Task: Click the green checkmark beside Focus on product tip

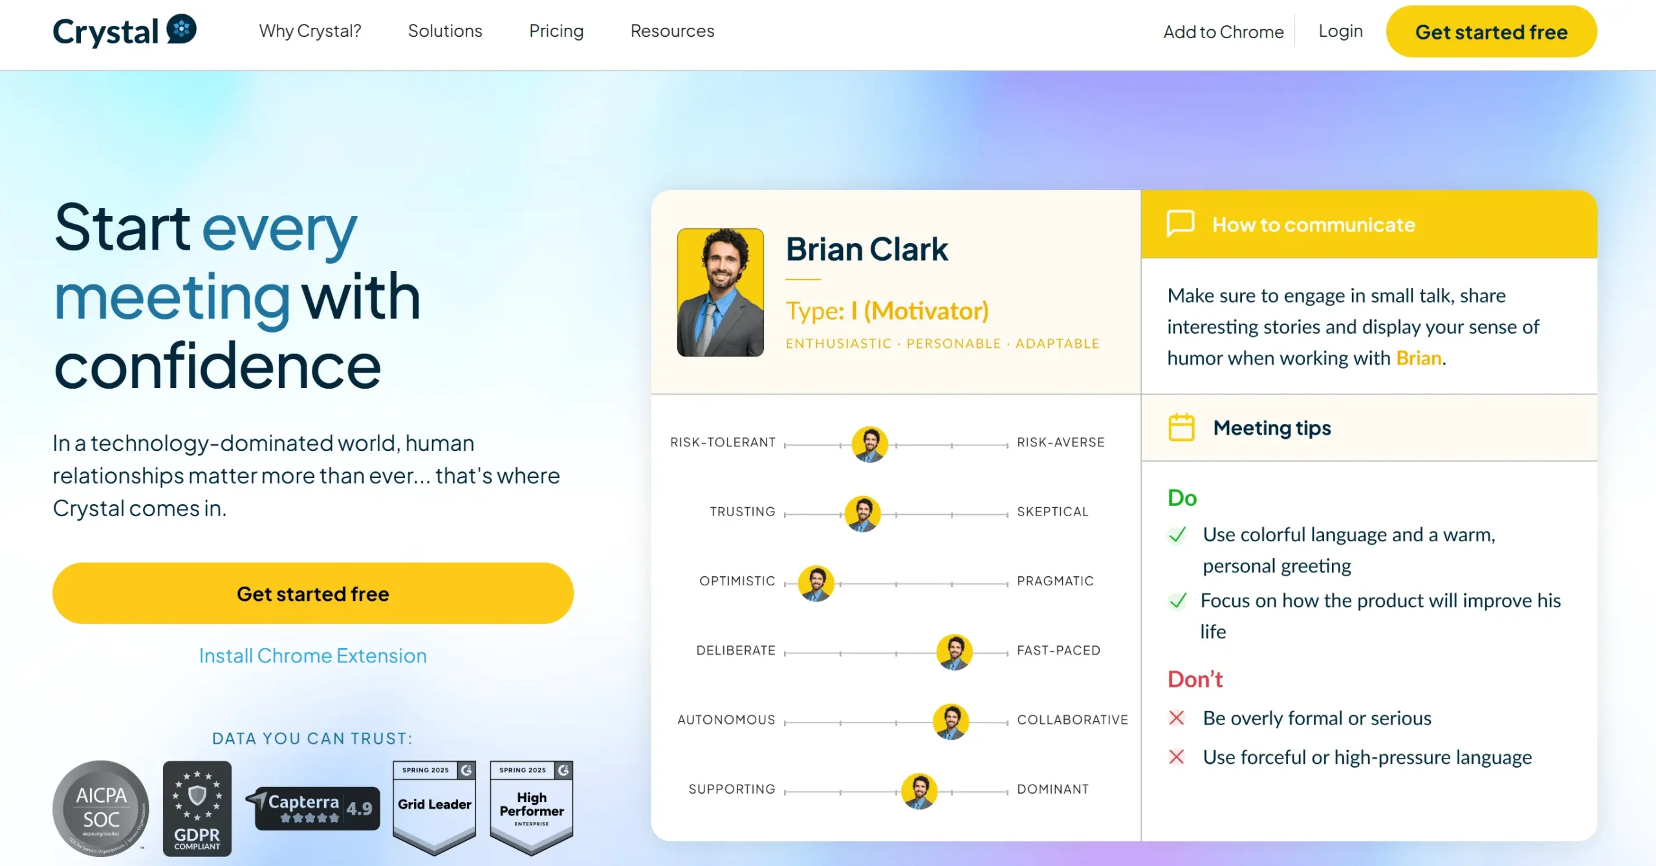Action: pos(1178,601)
